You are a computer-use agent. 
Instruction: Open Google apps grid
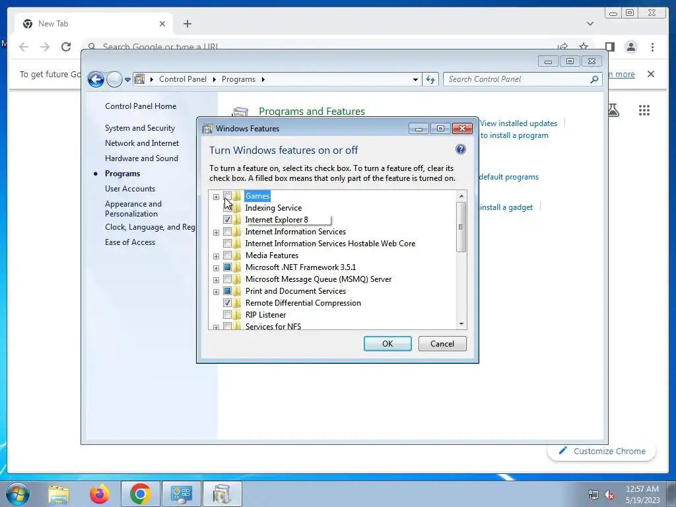coord(644,110)
